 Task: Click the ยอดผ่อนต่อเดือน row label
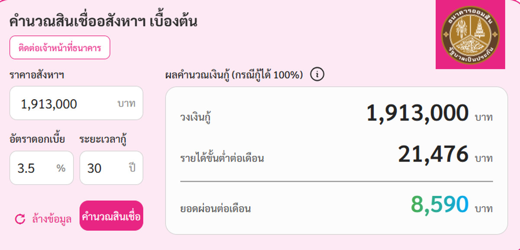pyautogui.click(x=215, y=209)
